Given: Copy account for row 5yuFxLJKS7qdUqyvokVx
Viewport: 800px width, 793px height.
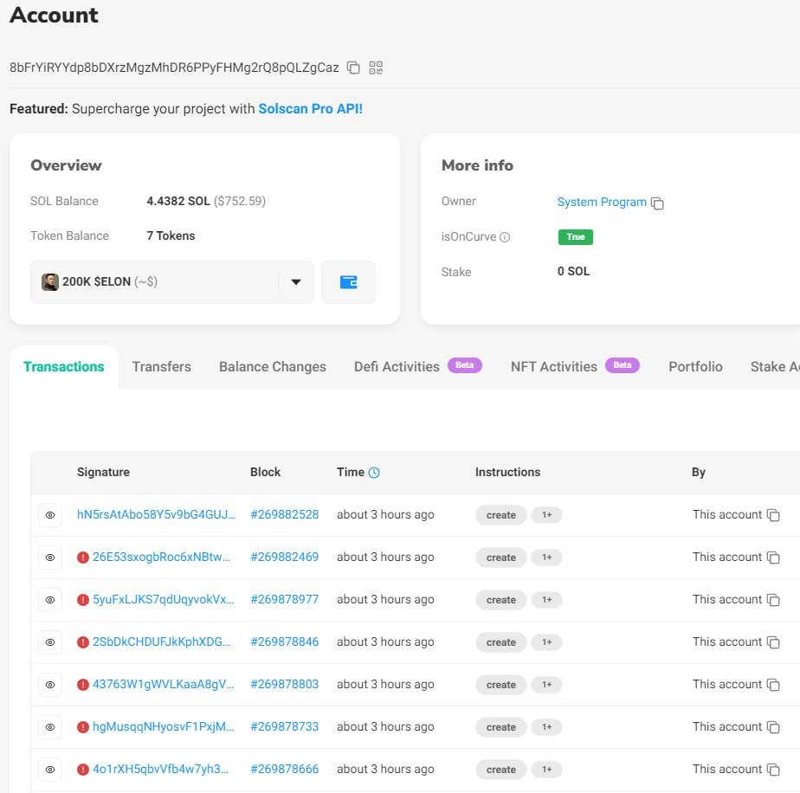Looking at the screenshot, I should [773, 600].
